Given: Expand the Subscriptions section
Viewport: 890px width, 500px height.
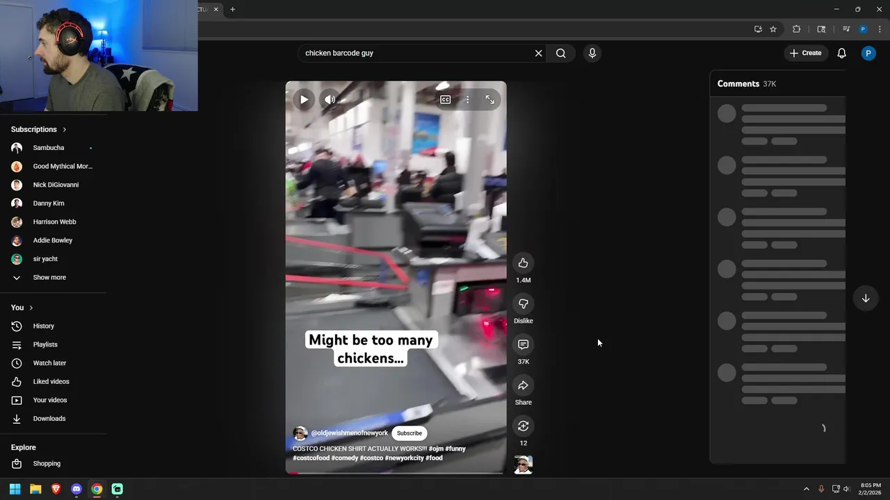Looking at the screenshot, I should pos(39,129).
